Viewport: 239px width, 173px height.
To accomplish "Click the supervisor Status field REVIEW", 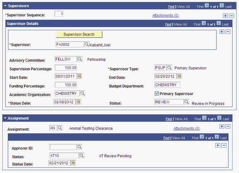I will 169,102.
